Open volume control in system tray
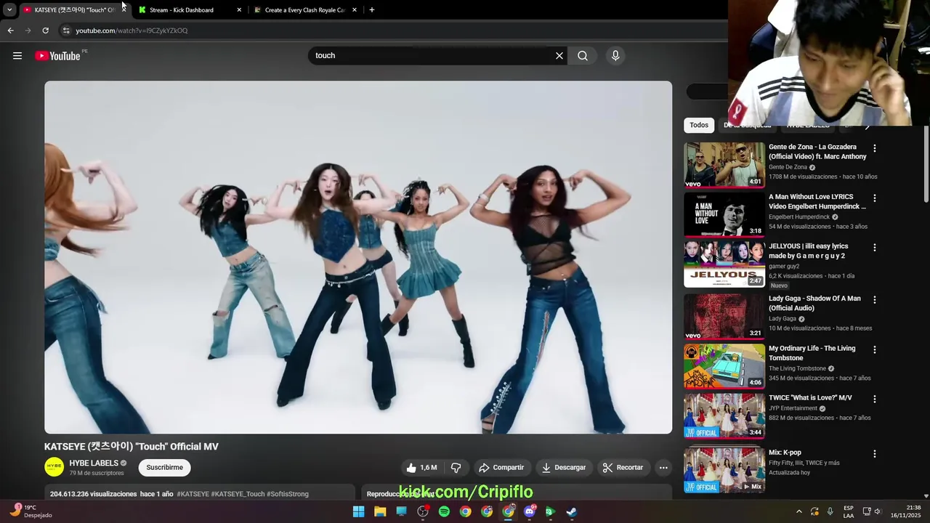Screen dimensions: 930x523 [878, 511]
